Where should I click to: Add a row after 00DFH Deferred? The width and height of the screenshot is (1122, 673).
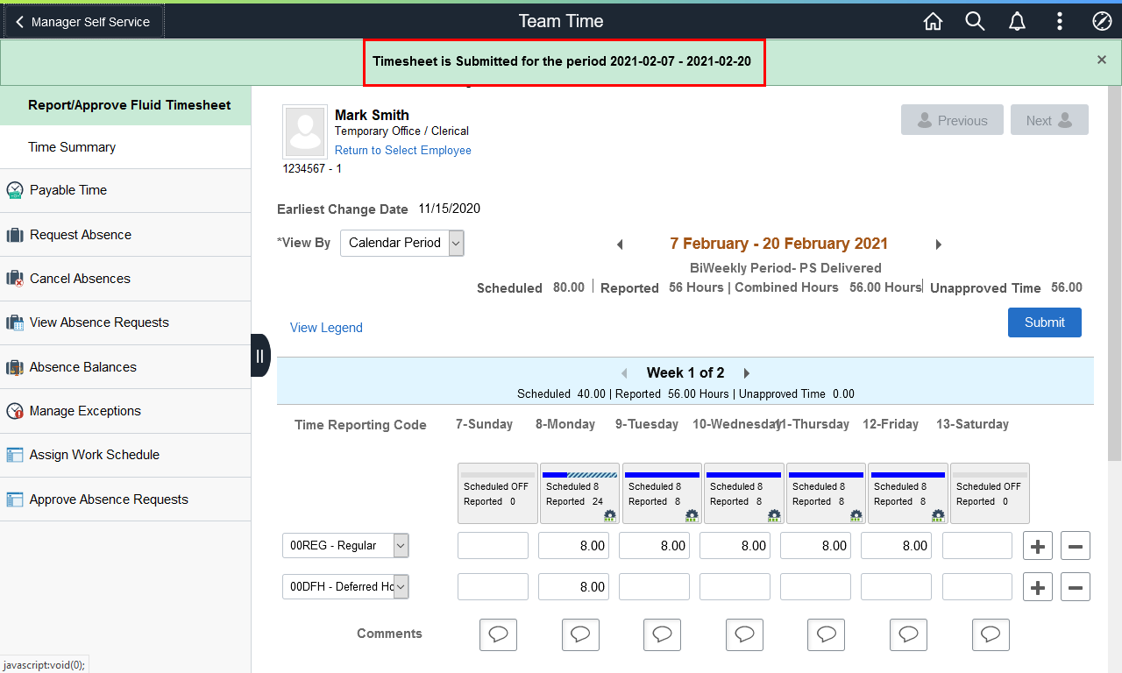pyautogui.click(x=1038, y=586)
